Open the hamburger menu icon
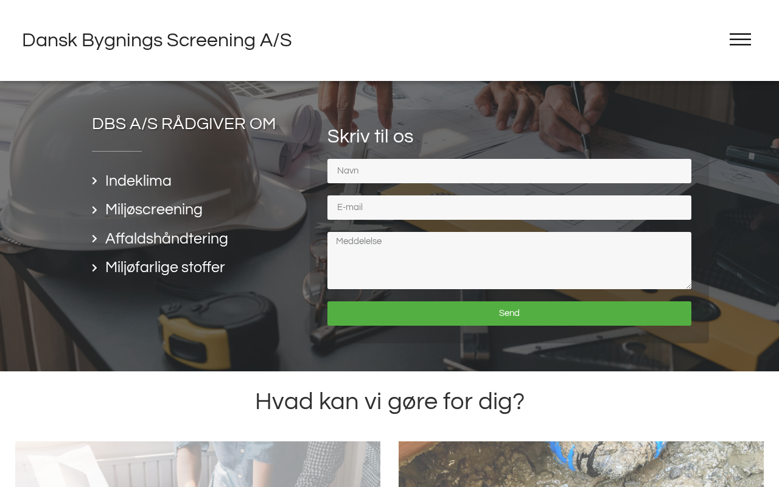The width and height of the screenshot is (779, 487). tap(740, 40)
